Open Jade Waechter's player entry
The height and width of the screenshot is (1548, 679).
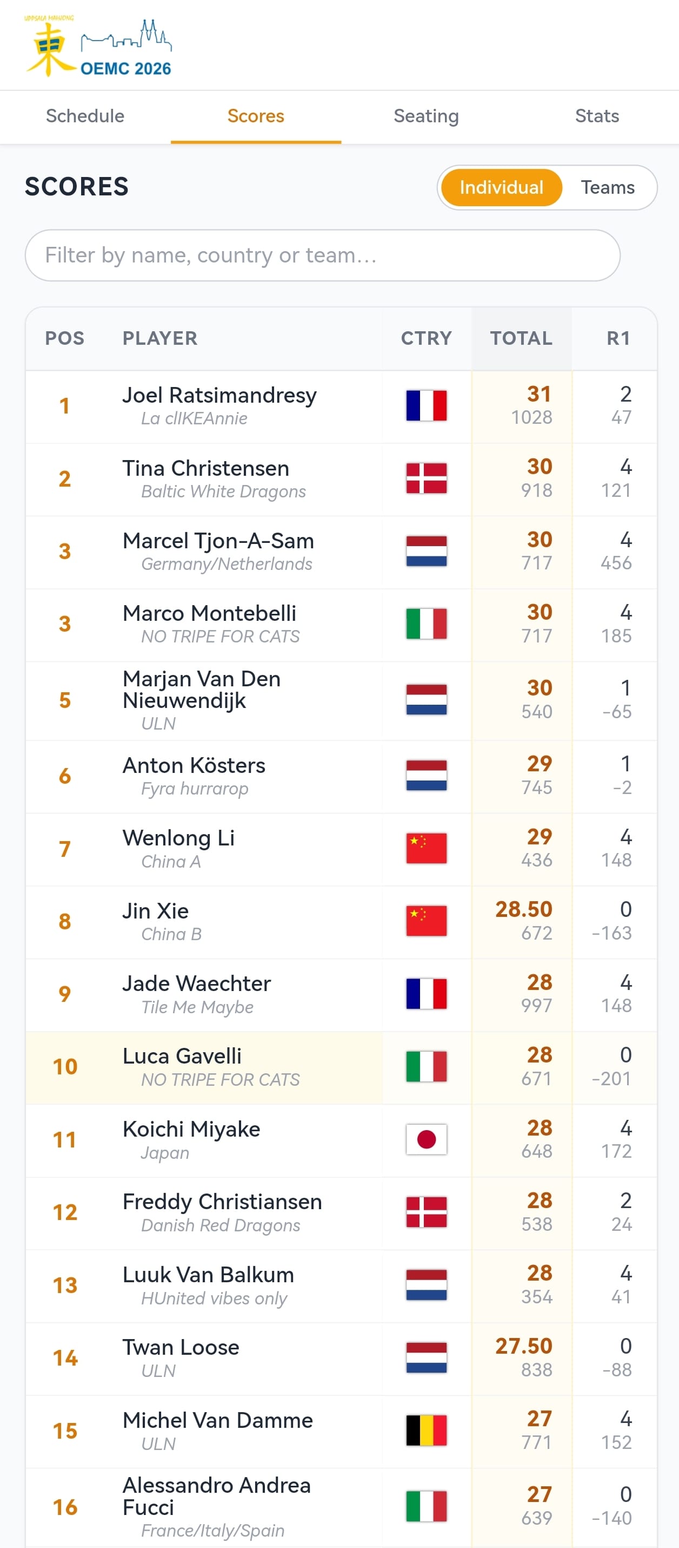click(341, 994)
